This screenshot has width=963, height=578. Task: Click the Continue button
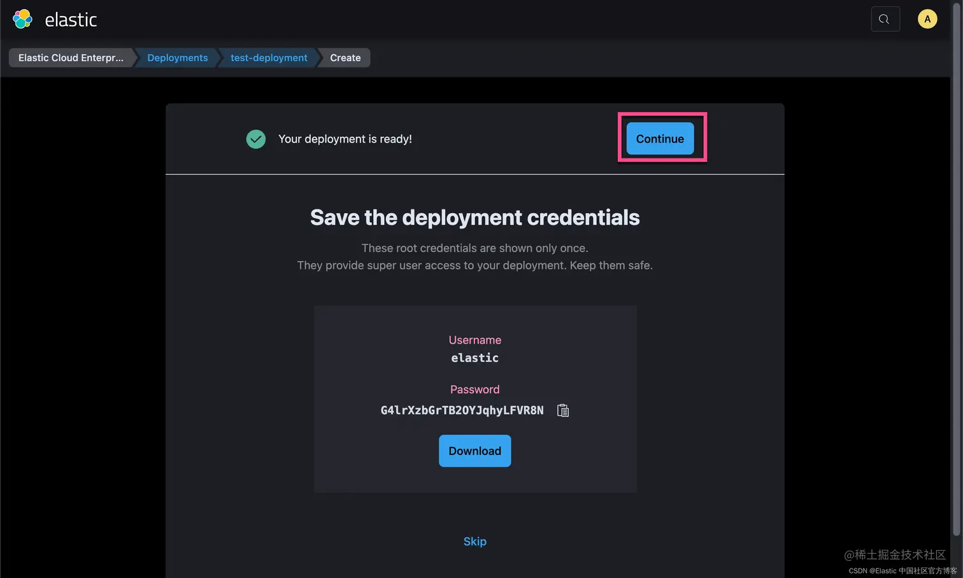tap(660, 138)
